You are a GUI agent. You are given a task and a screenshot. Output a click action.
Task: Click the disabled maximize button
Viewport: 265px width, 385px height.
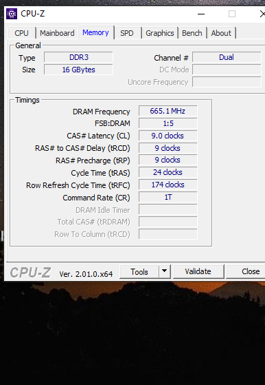point(232,14)
